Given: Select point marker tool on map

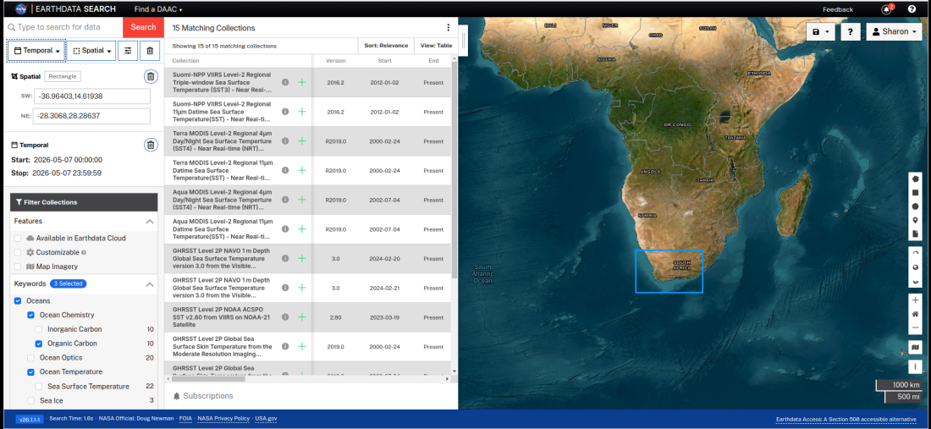Looking at the screenshot, I should point(916,220).
